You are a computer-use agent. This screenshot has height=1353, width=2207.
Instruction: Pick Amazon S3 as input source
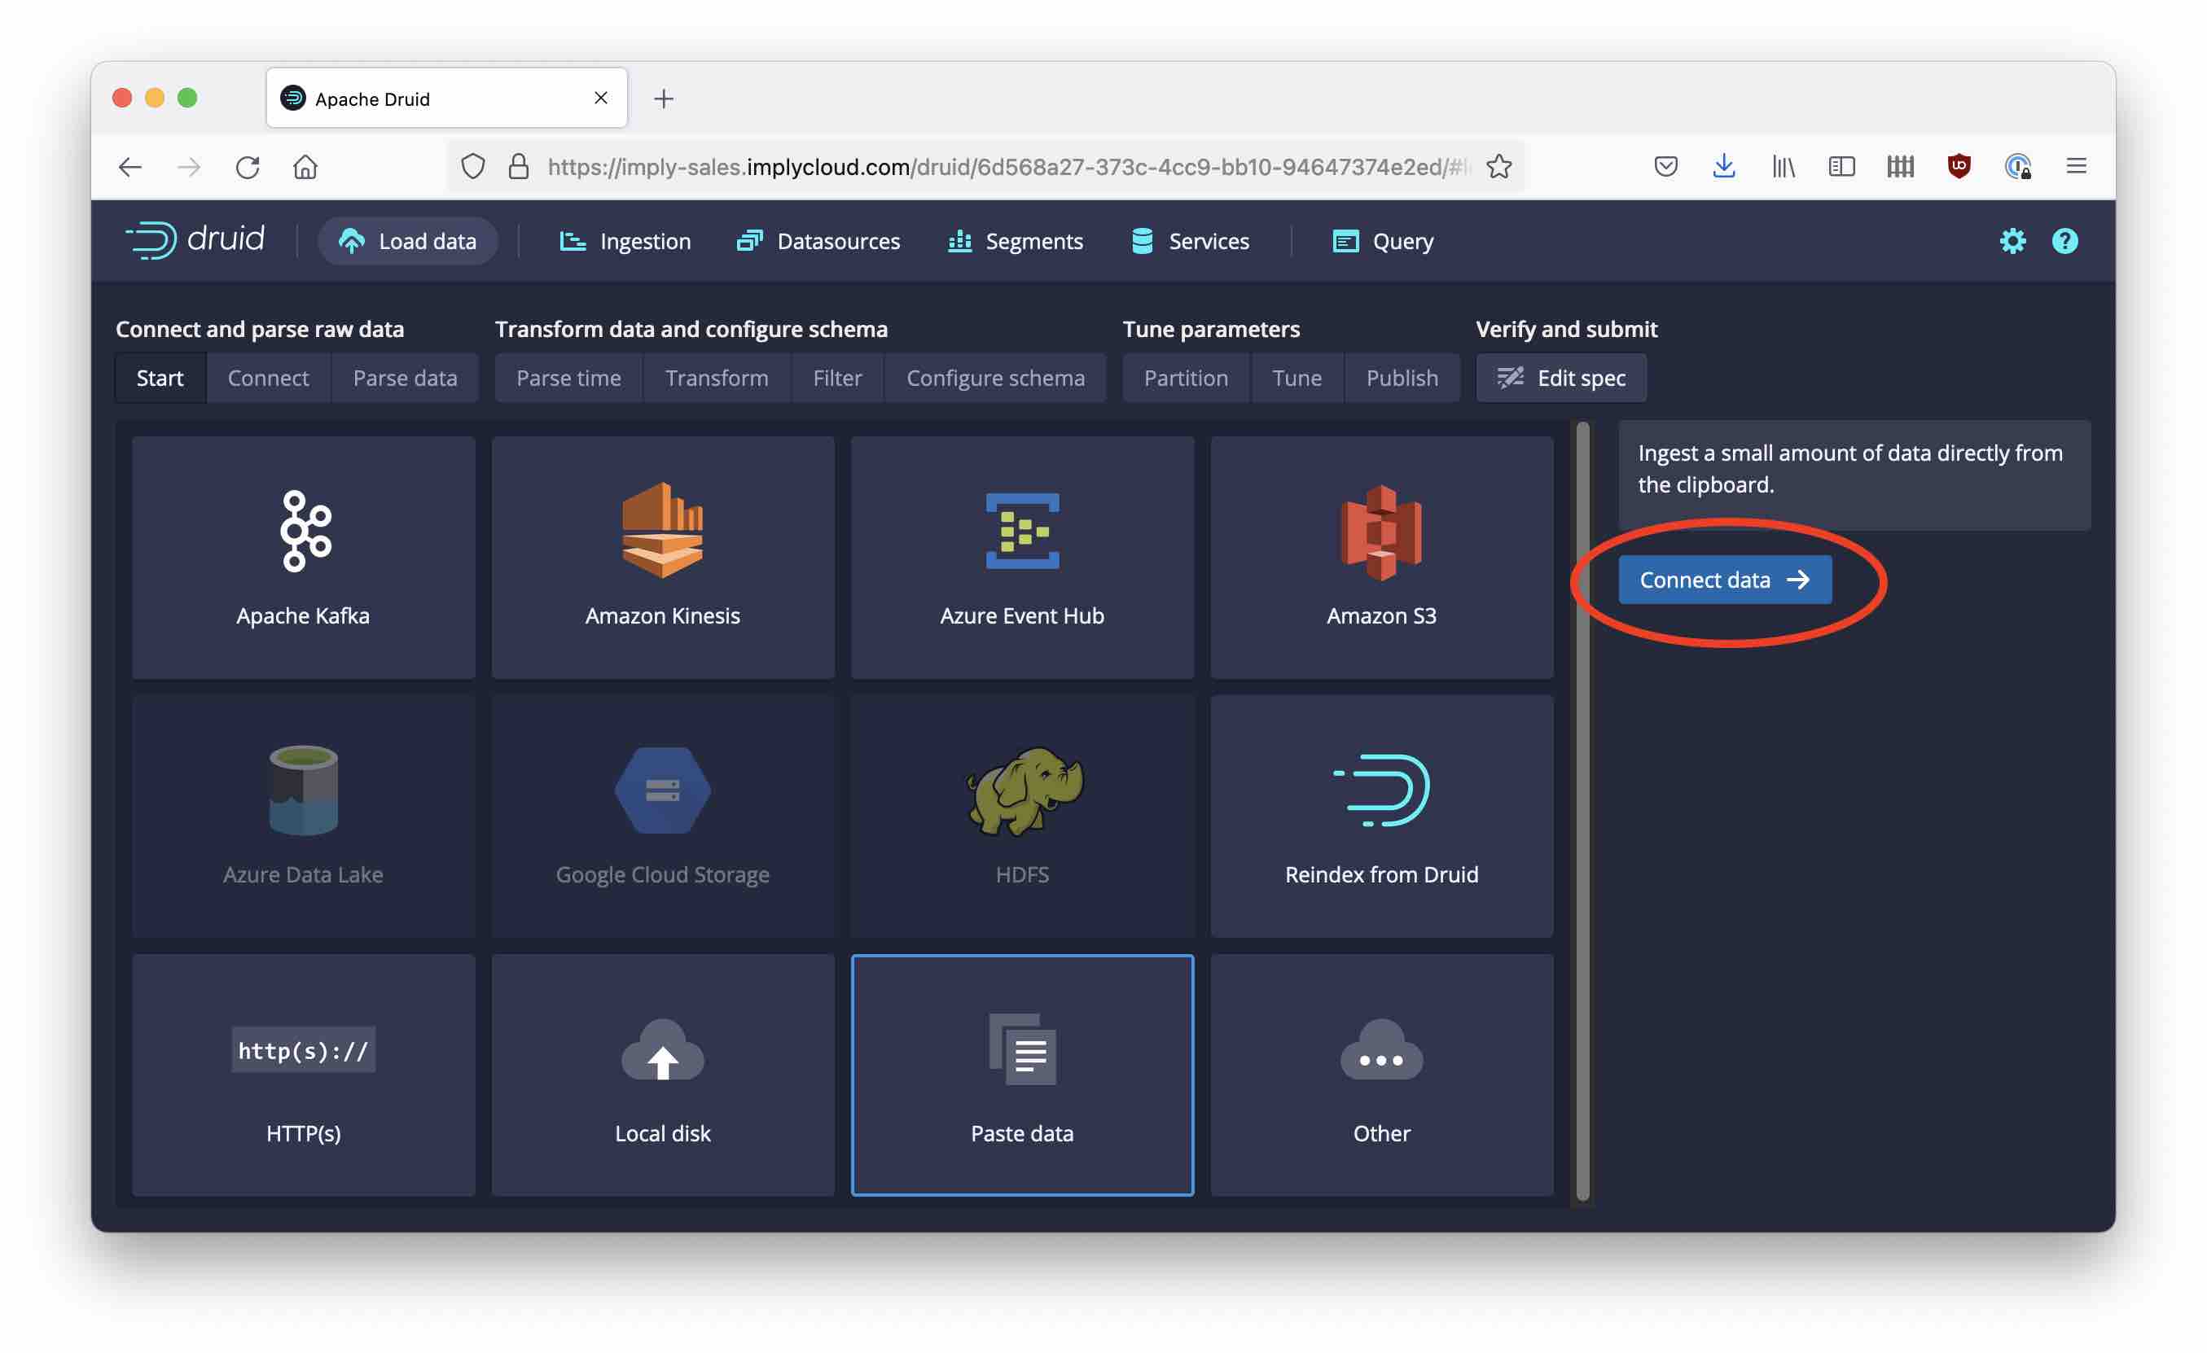[1381, 555]
